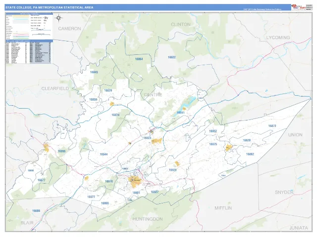Image resolution: width=317 pixels, height=237 pixels.
Task: Click the ZIP code index table header
Action: (29, 41)
